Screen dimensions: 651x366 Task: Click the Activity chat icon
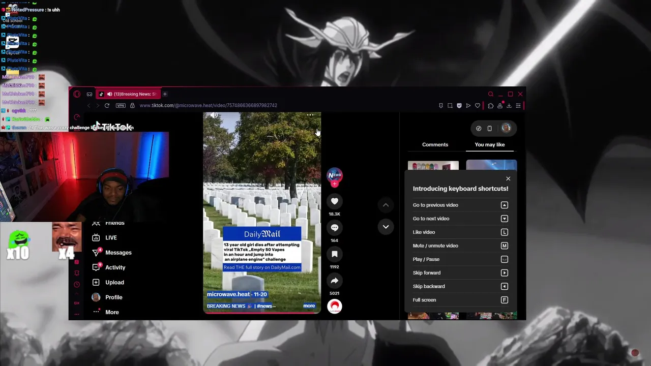click(96, 267)
